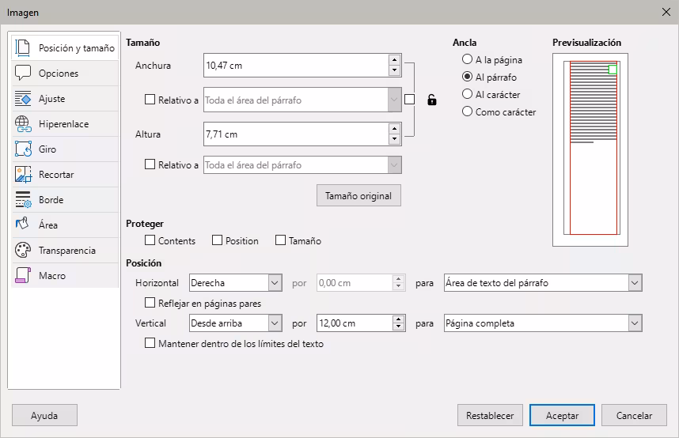The image size is (679, 438).
Task: Increase the Anchura value with up arrow
Action: [394, 60]
